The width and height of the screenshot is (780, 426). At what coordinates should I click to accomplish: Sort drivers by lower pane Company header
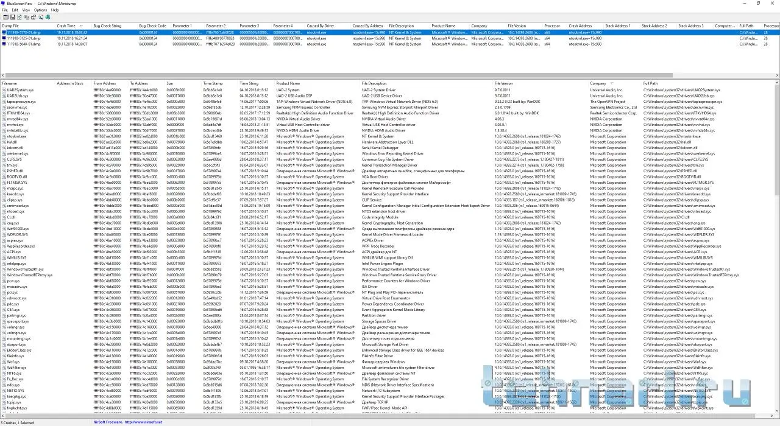[614, 83]
